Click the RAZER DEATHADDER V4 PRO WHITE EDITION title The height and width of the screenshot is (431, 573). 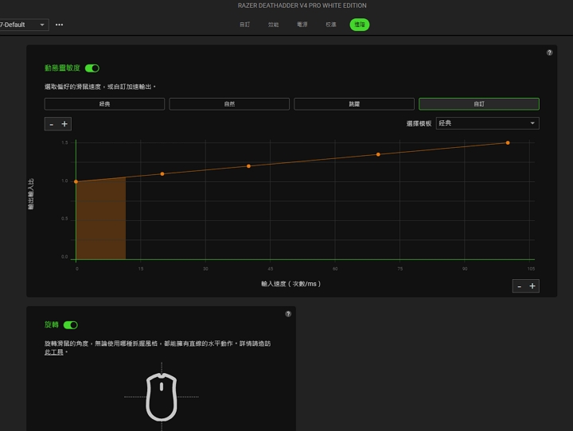tap(302, 6)
